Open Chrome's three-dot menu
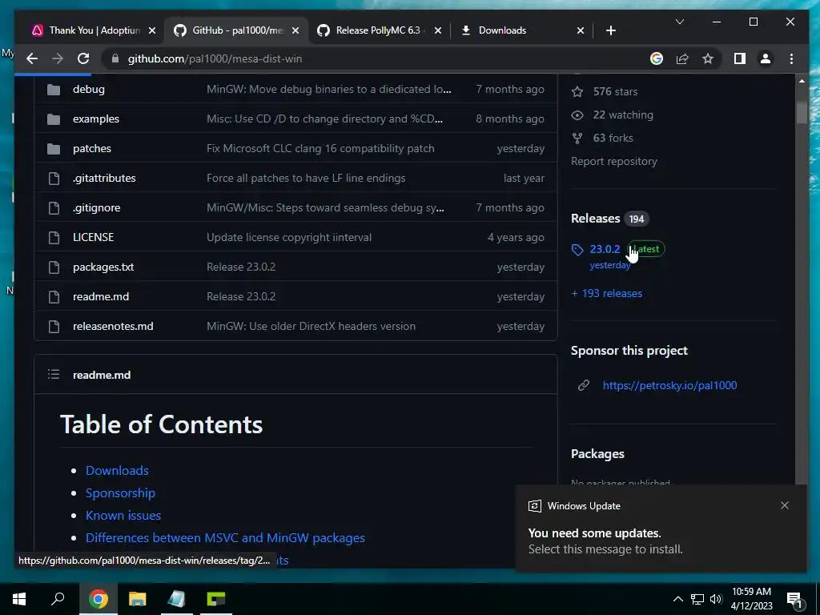 point(791,58)
